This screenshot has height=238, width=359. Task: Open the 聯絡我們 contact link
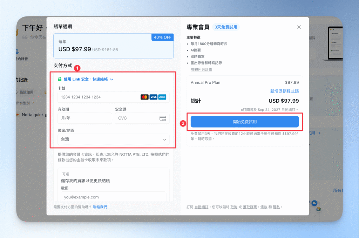pos(100,207)
